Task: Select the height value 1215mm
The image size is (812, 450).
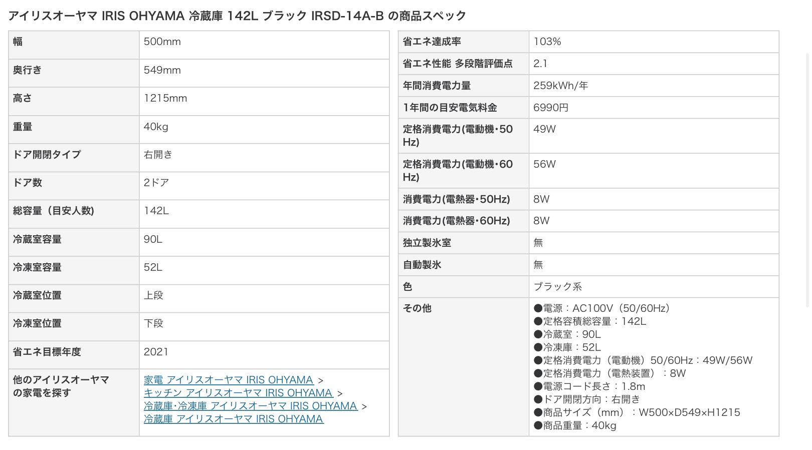Action: pyautogui.click(x=165, y=99)
